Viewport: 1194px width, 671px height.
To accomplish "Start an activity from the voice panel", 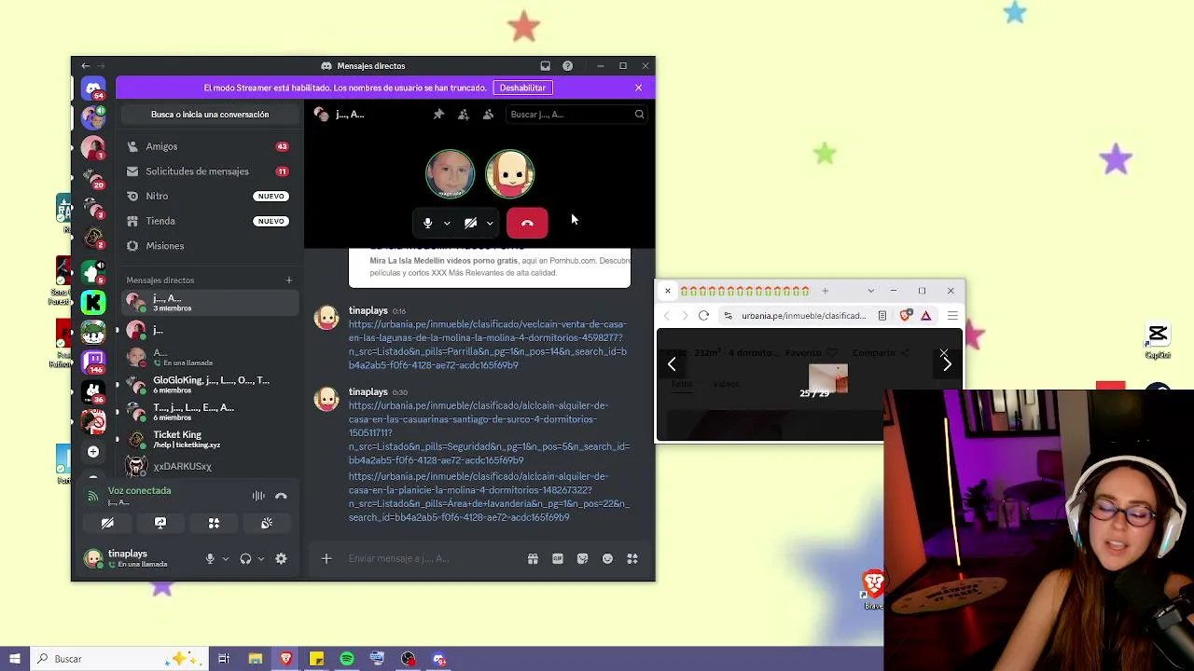I will (214, 523).
